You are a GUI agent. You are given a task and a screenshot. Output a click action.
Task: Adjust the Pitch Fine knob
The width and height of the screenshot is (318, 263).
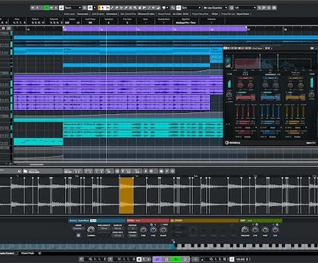pos(143,230)
